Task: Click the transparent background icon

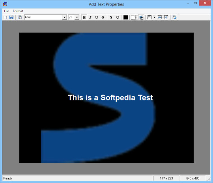Action: pos(142,17)
